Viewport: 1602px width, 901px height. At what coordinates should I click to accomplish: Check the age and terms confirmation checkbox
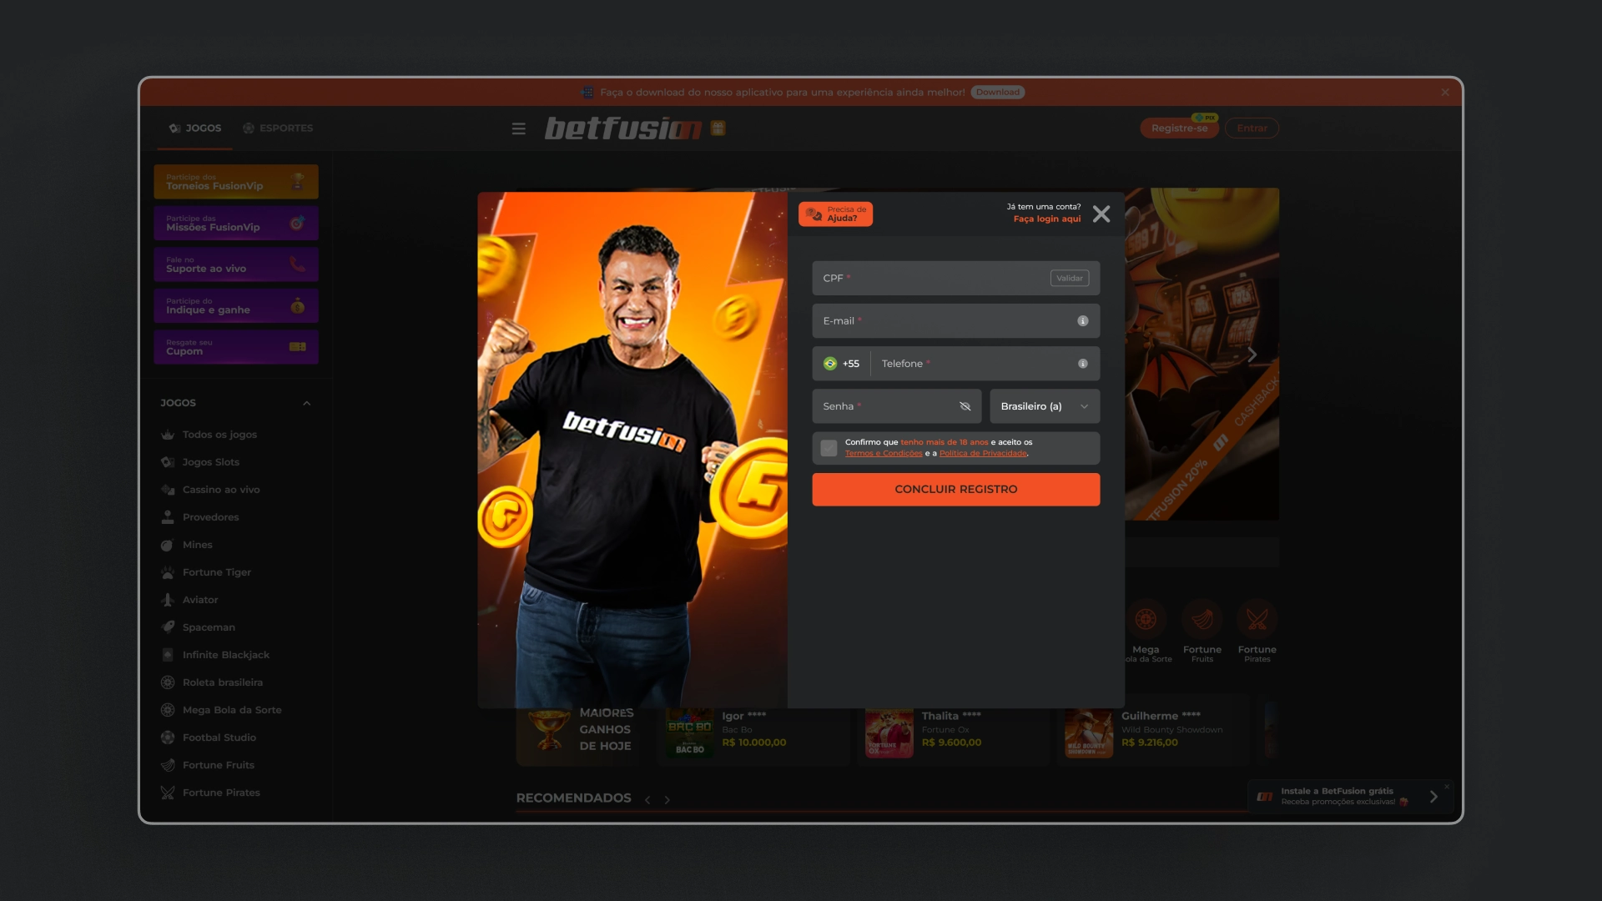coord(829,448)
